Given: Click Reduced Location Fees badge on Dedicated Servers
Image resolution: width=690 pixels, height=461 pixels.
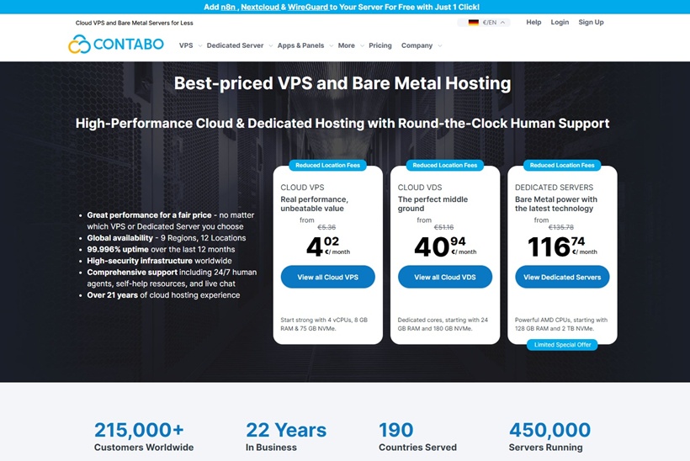Looking at the screenshot, I should 562,166.
